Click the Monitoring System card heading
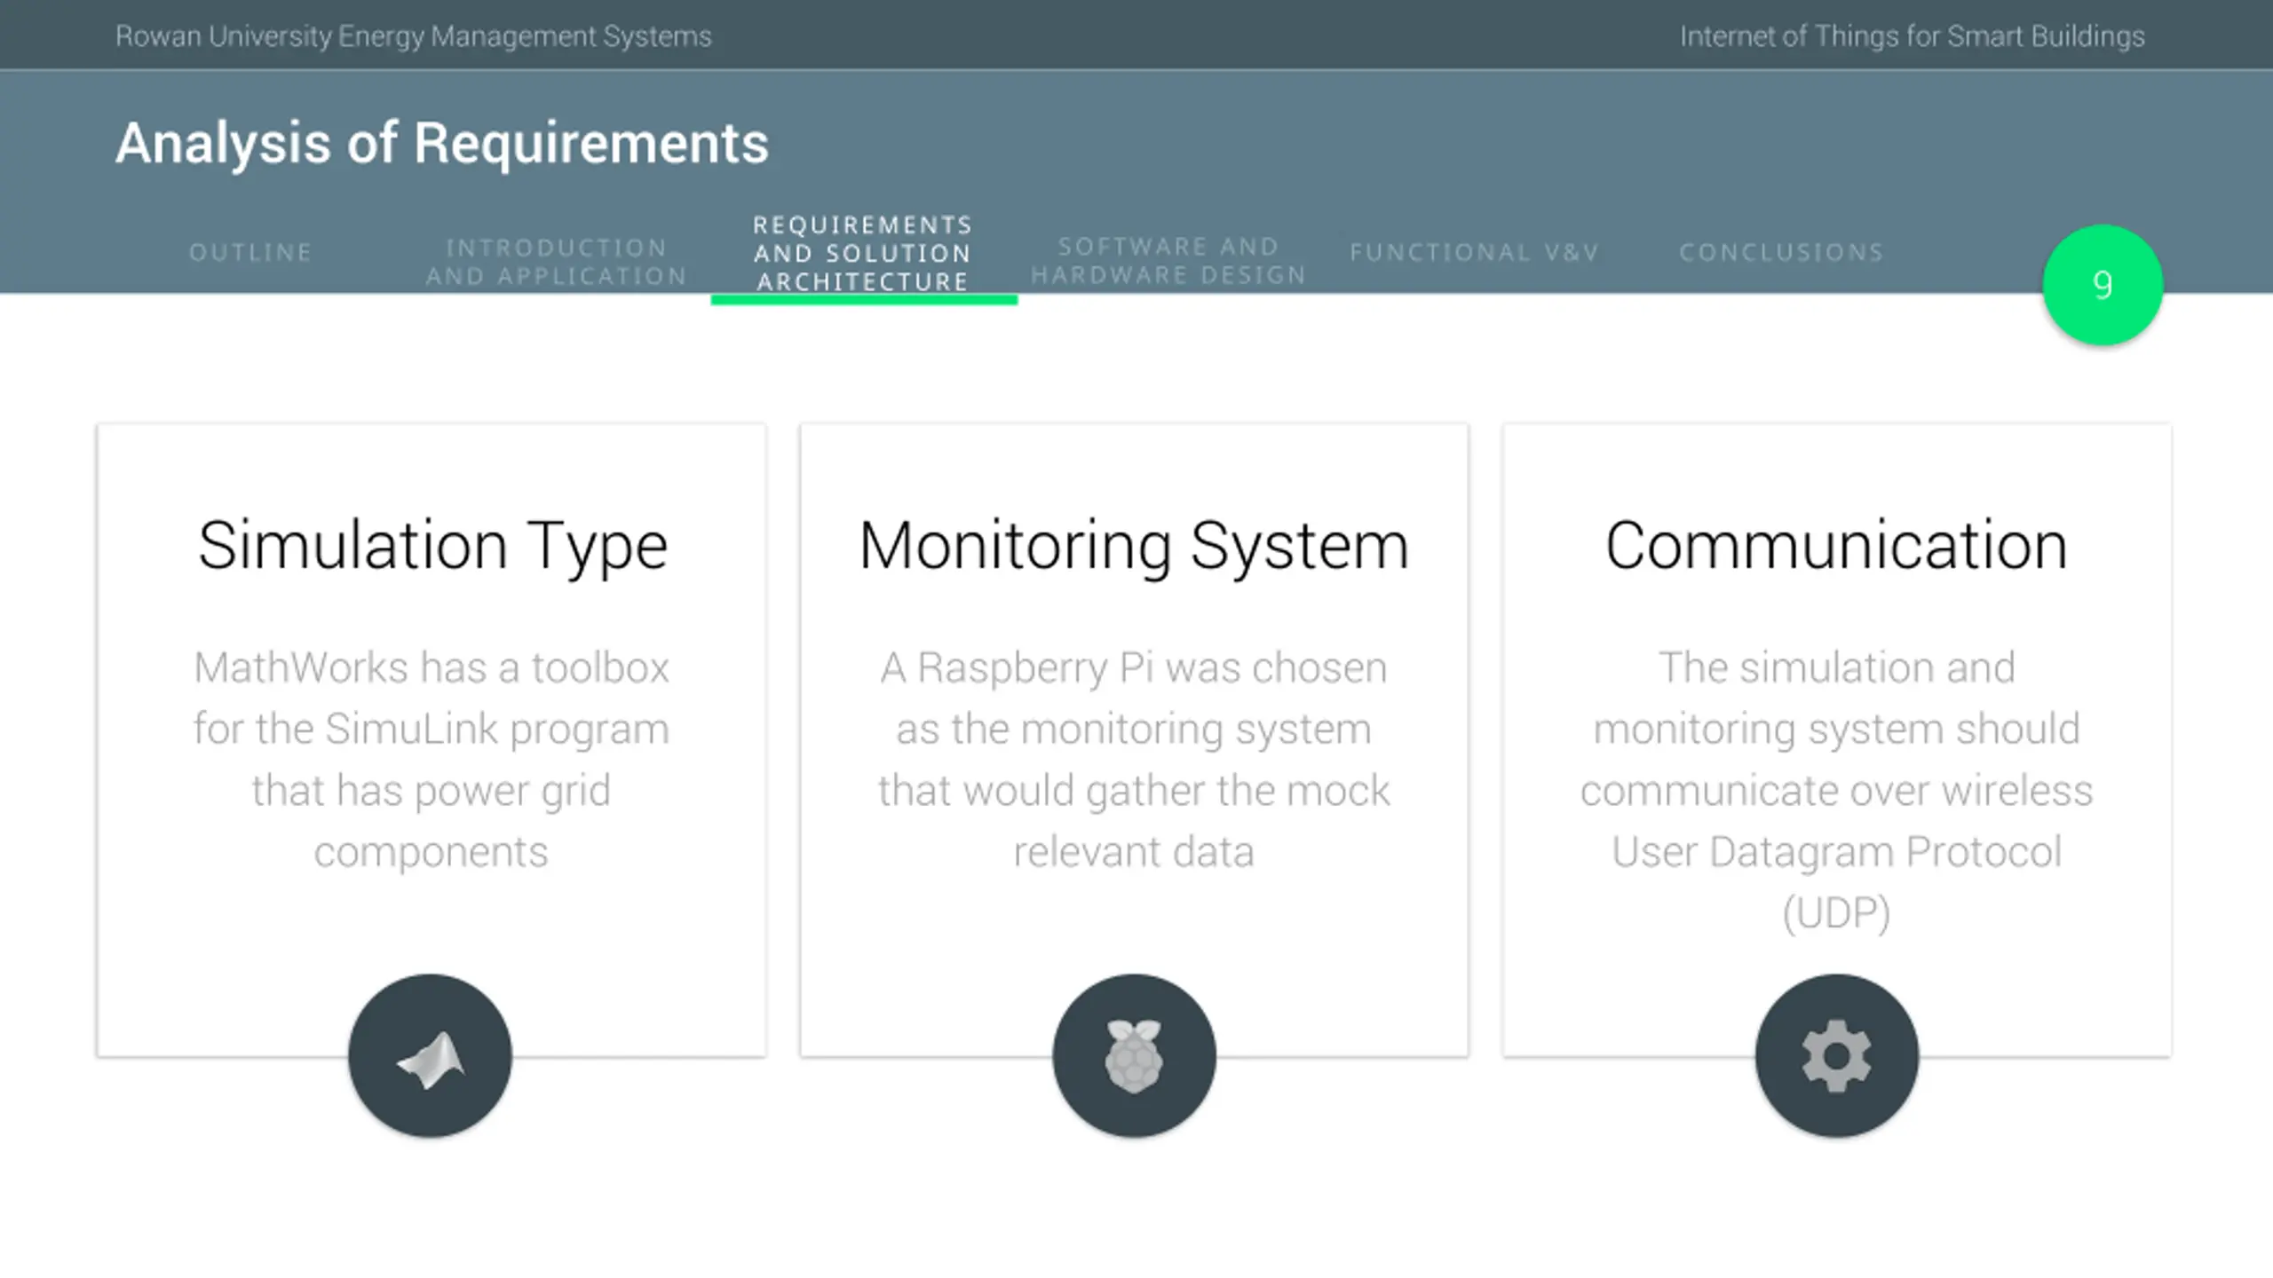This screenshot has width=2273, height=1278. [1134, 546]
